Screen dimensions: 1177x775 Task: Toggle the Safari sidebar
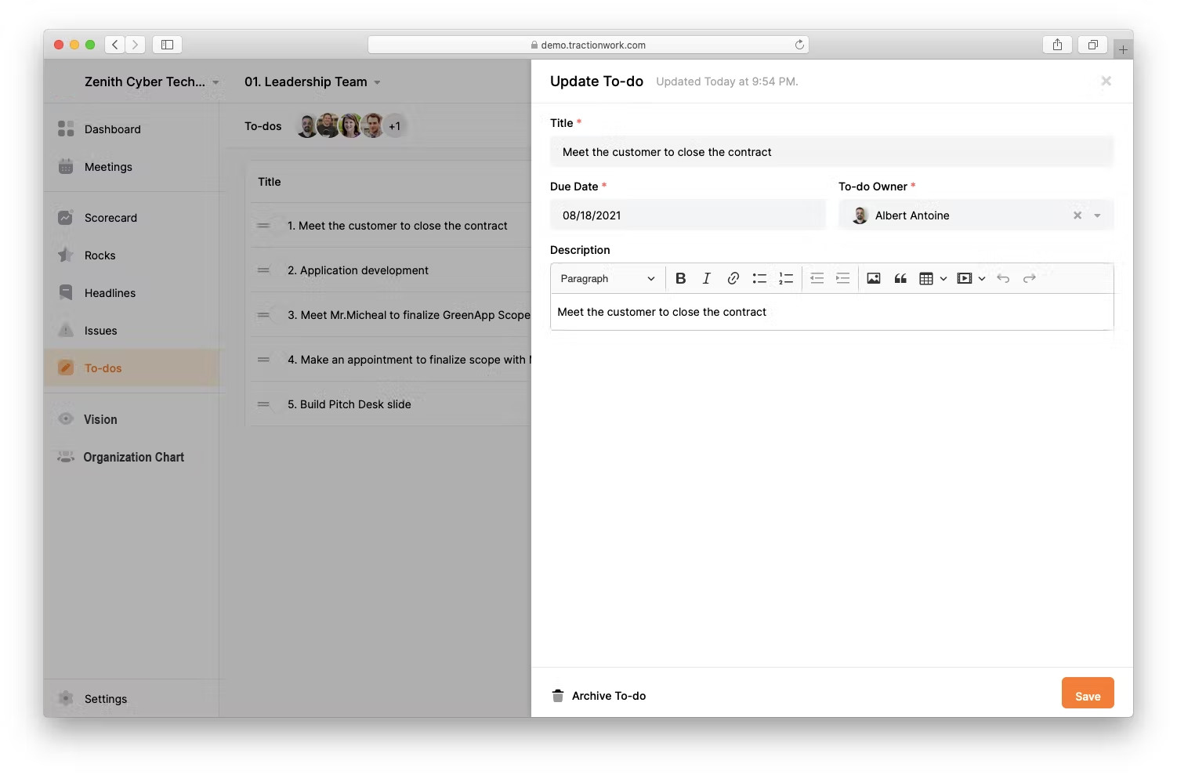pyautogui.click(x=167, y=45)
